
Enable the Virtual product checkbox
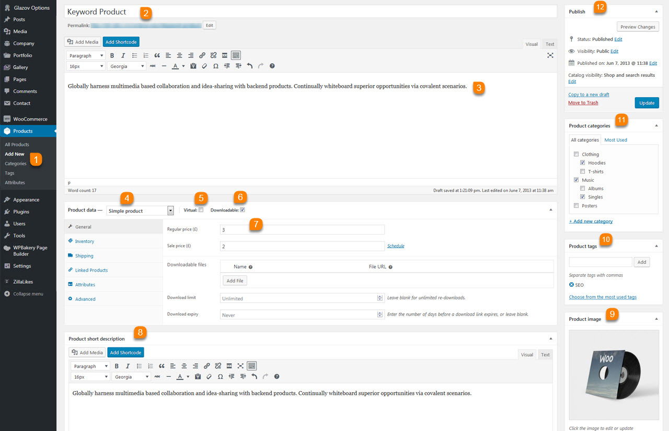point(201,210)
